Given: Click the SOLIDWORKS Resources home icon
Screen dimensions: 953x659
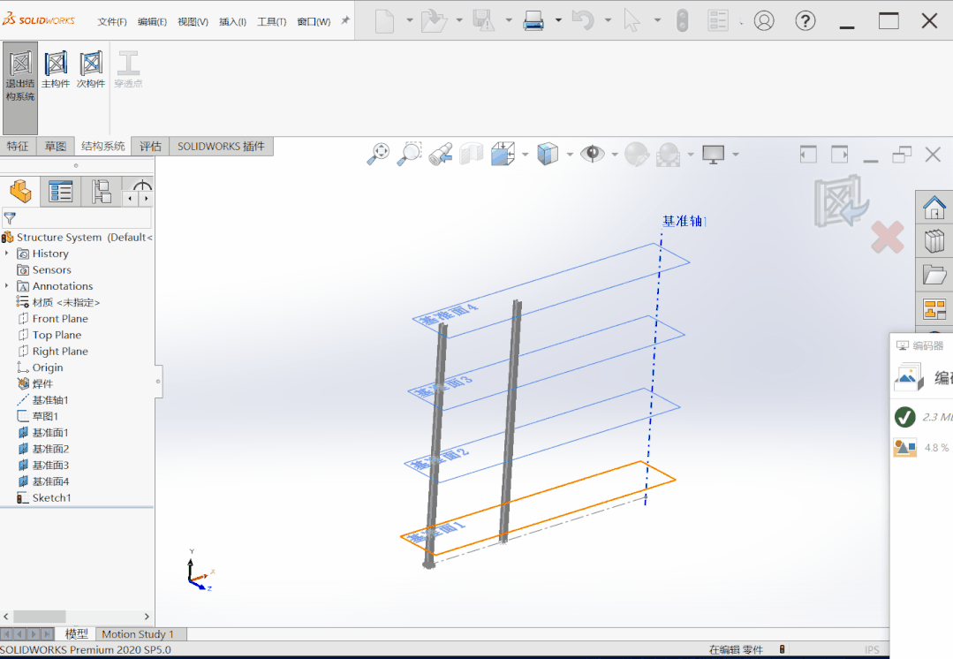Looking at the screenshot, I should [934, 208].
